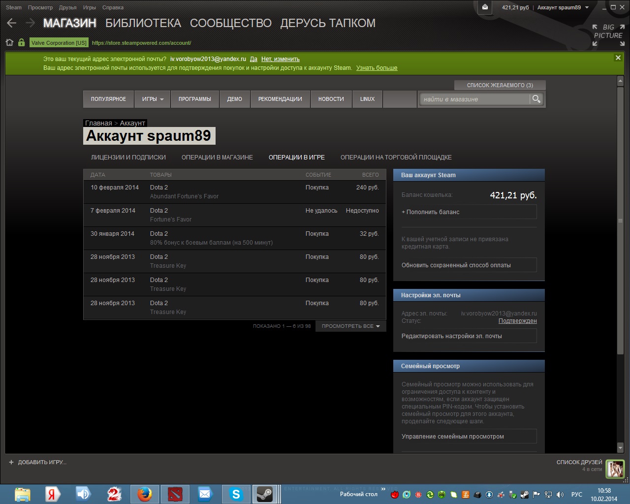
Task: Click the Узнать больше link
Action: click(x=377, y=68)
